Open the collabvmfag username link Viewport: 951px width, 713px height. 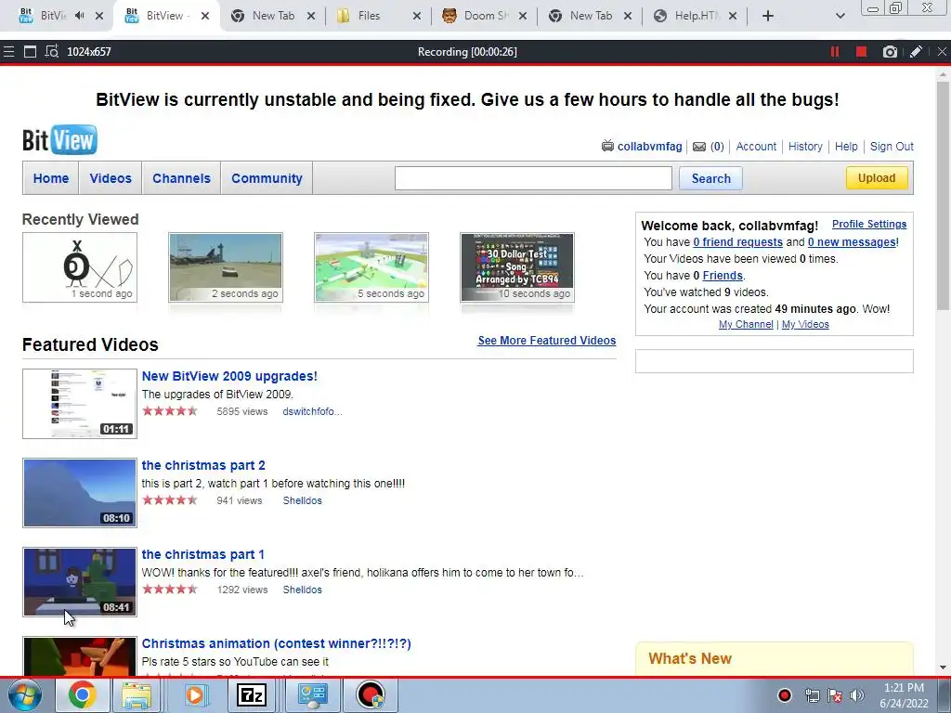point(649,146)
